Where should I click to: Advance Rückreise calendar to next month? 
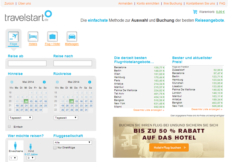(90, 82)
